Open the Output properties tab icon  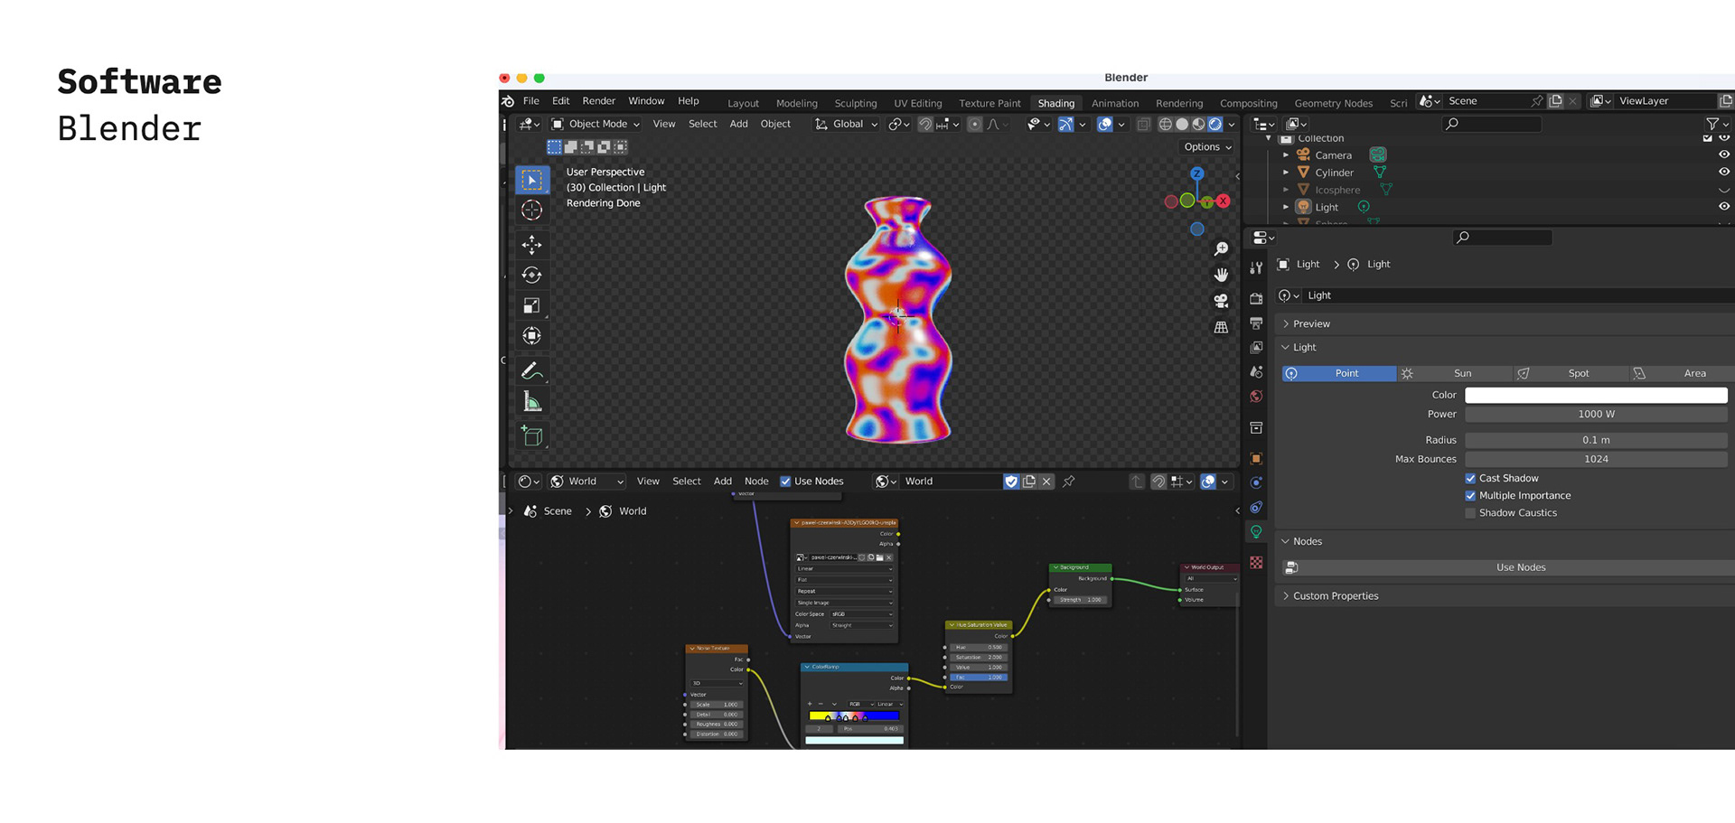point(1256,323)
